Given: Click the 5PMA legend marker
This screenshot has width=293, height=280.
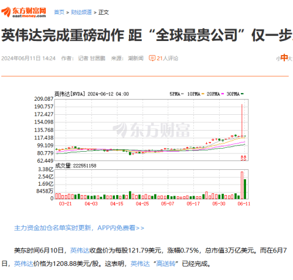Looking at the screenshot, I should pyautogui.click(x=182, y=94).
